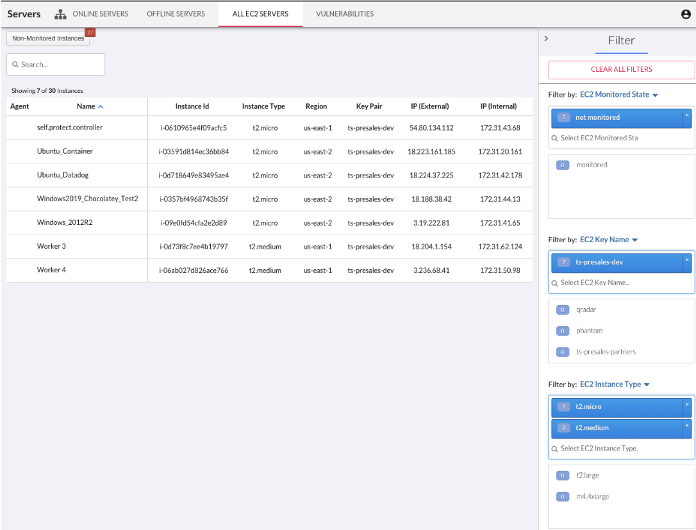Click the search magnifier icon
Image resolution: width=696 pixels, height=530 pixels.
click(x=15, y=64)
